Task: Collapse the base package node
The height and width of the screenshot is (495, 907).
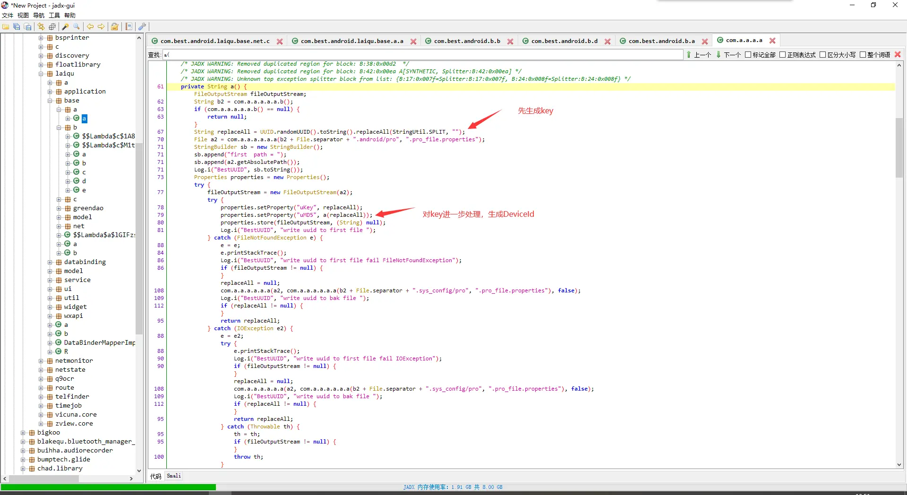Action: coord(50,101)
